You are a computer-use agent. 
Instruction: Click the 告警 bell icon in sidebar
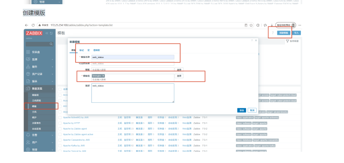click(28, 135)
